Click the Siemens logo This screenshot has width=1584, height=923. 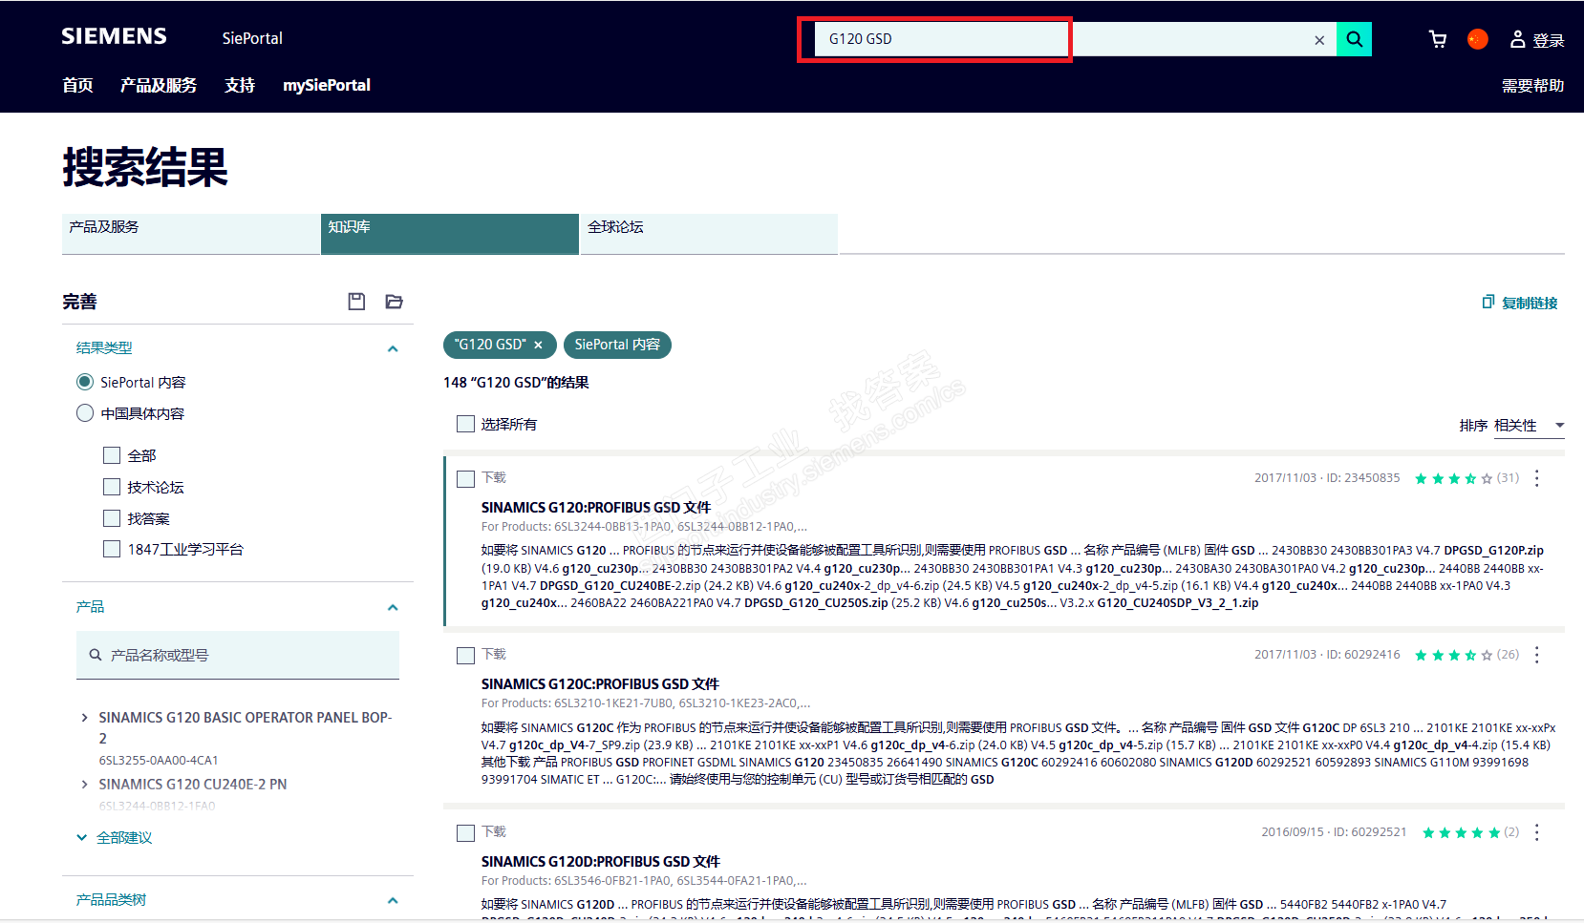pos(114,36)
